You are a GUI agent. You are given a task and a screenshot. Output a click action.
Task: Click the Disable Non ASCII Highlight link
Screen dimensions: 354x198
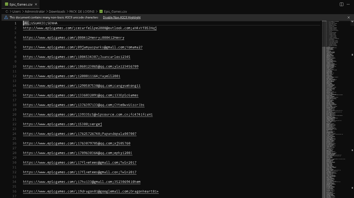(x=122, y=17)
